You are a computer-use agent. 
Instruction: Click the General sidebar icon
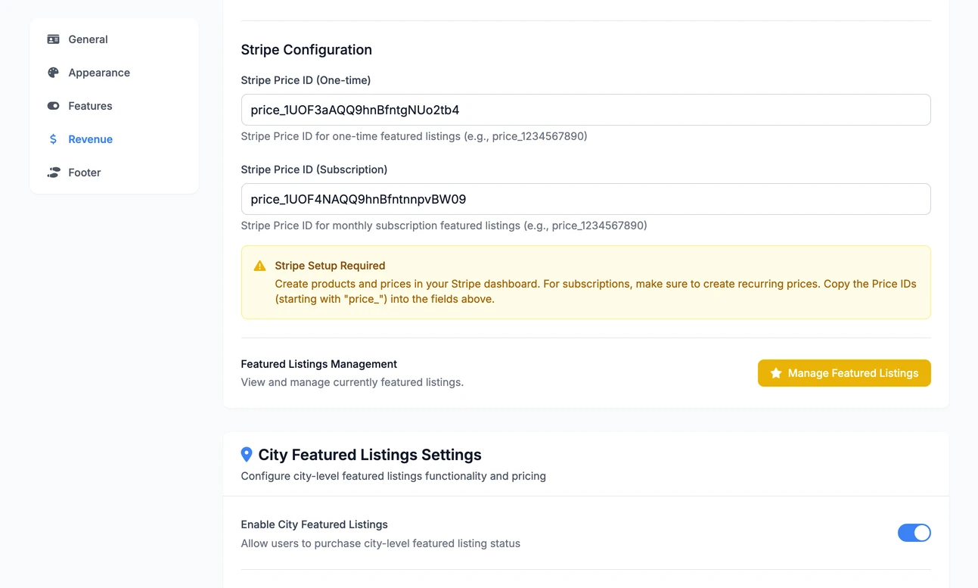[53, 39]
